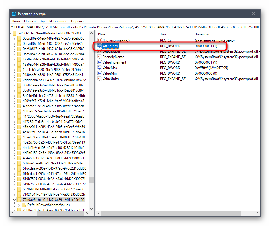Click the (По умолчанию) value icon
This screenshot has height=226, width=270.
(100, 40)
